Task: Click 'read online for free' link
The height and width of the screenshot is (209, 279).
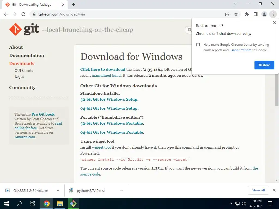Action: point(38,126)
